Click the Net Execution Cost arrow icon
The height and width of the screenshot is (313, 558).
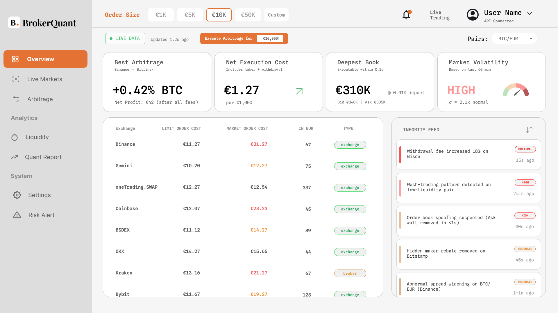coord(299,91)
